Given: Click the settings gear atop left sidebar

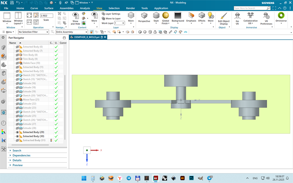Looking at the screenshot, I should [3, 38].
